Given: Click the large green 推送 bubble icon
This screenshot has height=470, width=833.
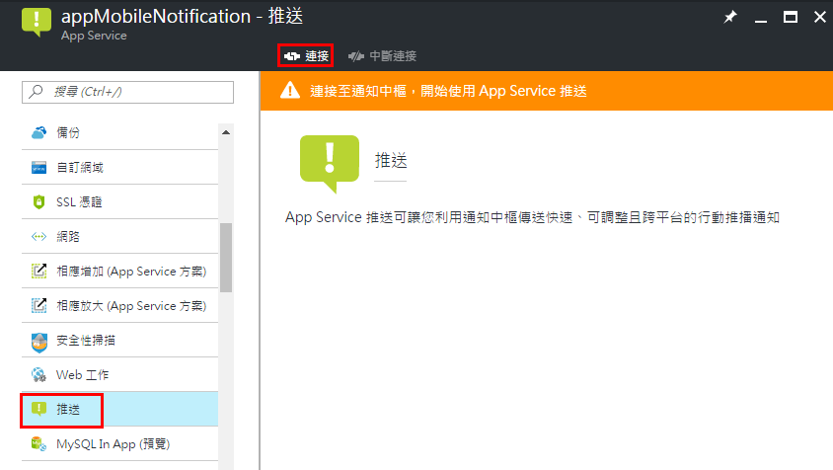Looking at the screenshot, I should [x=330, y=163].
